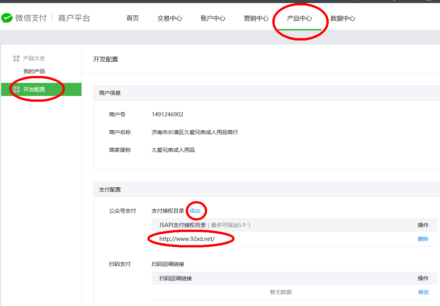Click the 暂无数据 empty row text
This screenshot has width=440, height=306.
pyautogui.click(x=280, y=292)
